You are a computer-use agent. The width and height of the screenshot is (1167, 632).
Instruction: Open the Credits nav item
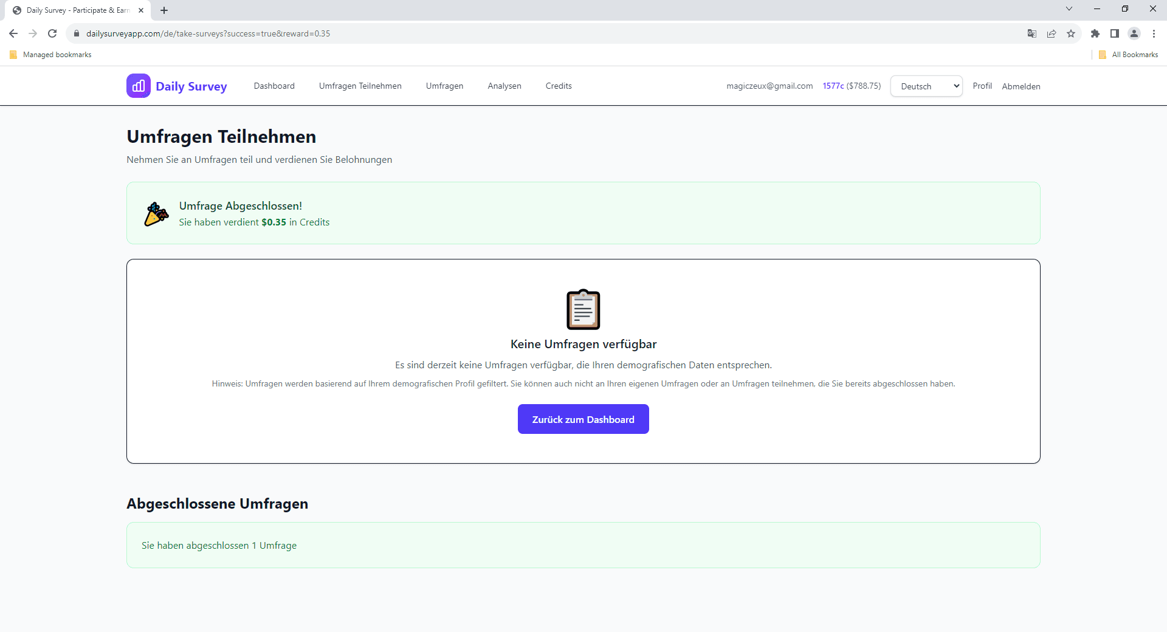pyautogui.click(x=558, y=86)
